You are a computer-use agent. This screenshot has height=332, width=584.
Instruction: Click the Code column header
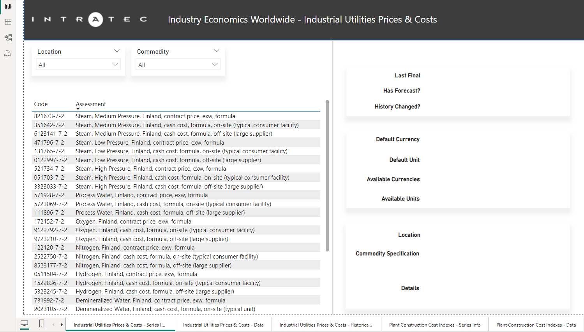pos(41,104)
